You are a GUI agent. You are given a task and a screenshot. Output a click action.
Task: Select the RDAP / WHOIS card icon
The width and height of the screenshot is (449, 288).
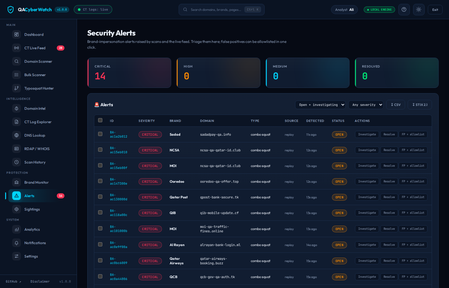coord(17,149)
